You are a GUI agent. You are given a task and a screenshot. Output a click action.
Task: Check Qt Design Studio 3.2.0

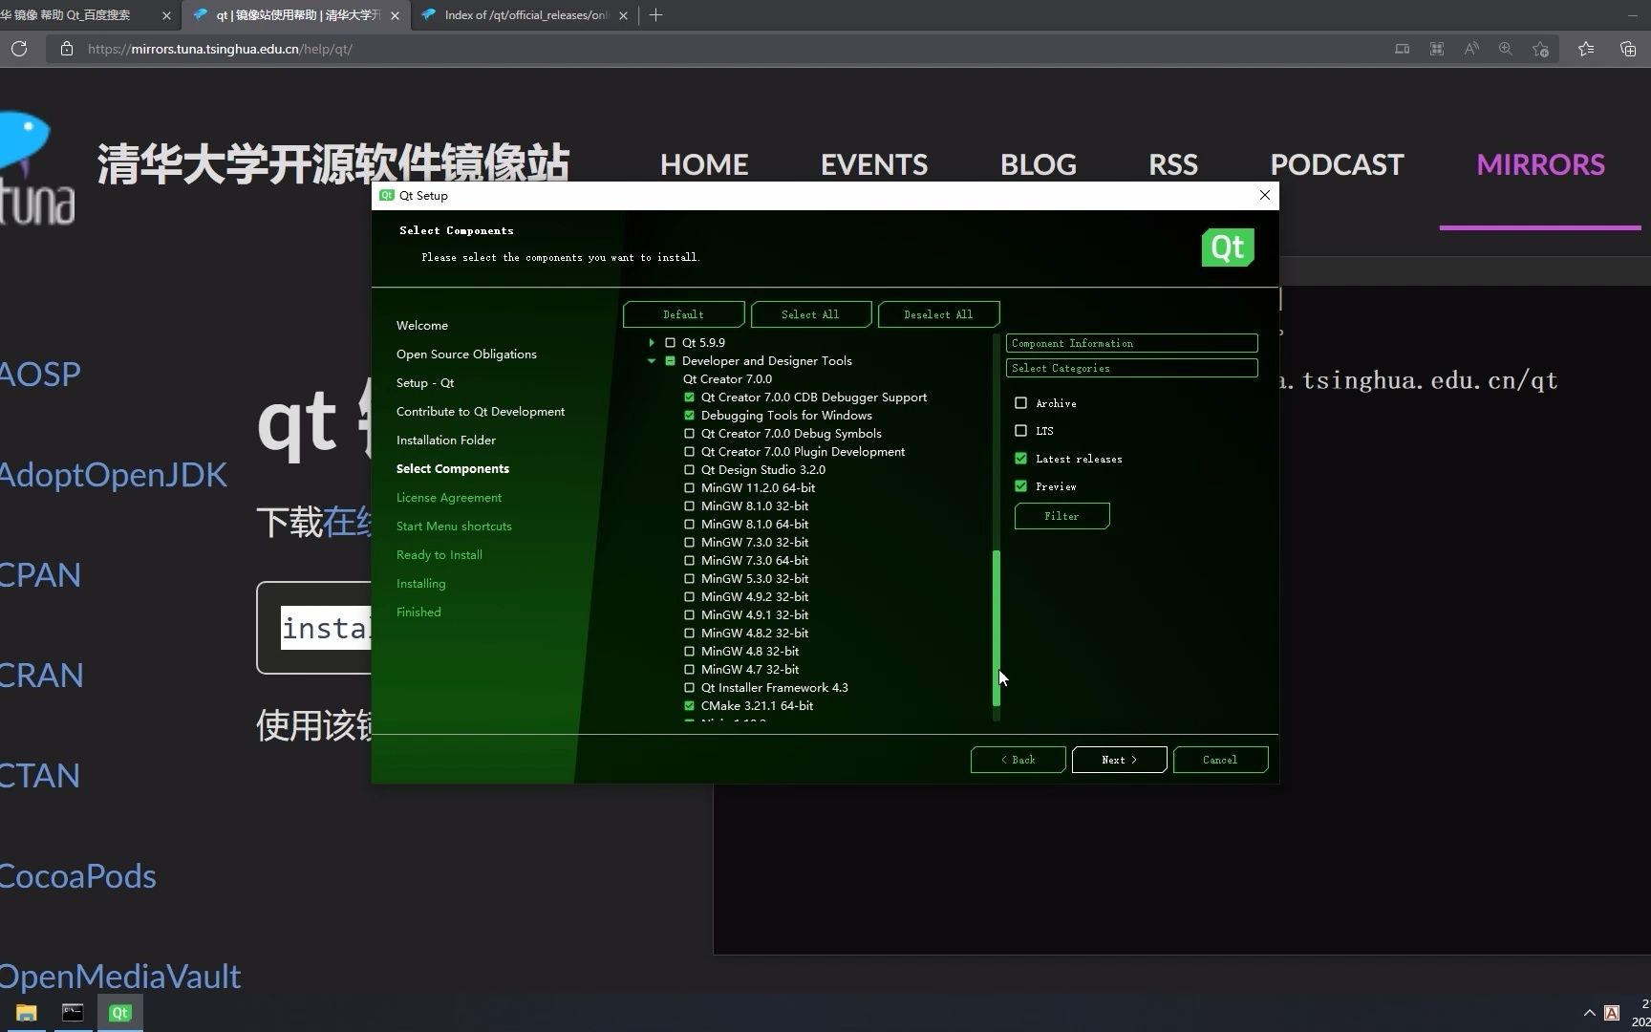pos(689,469)
